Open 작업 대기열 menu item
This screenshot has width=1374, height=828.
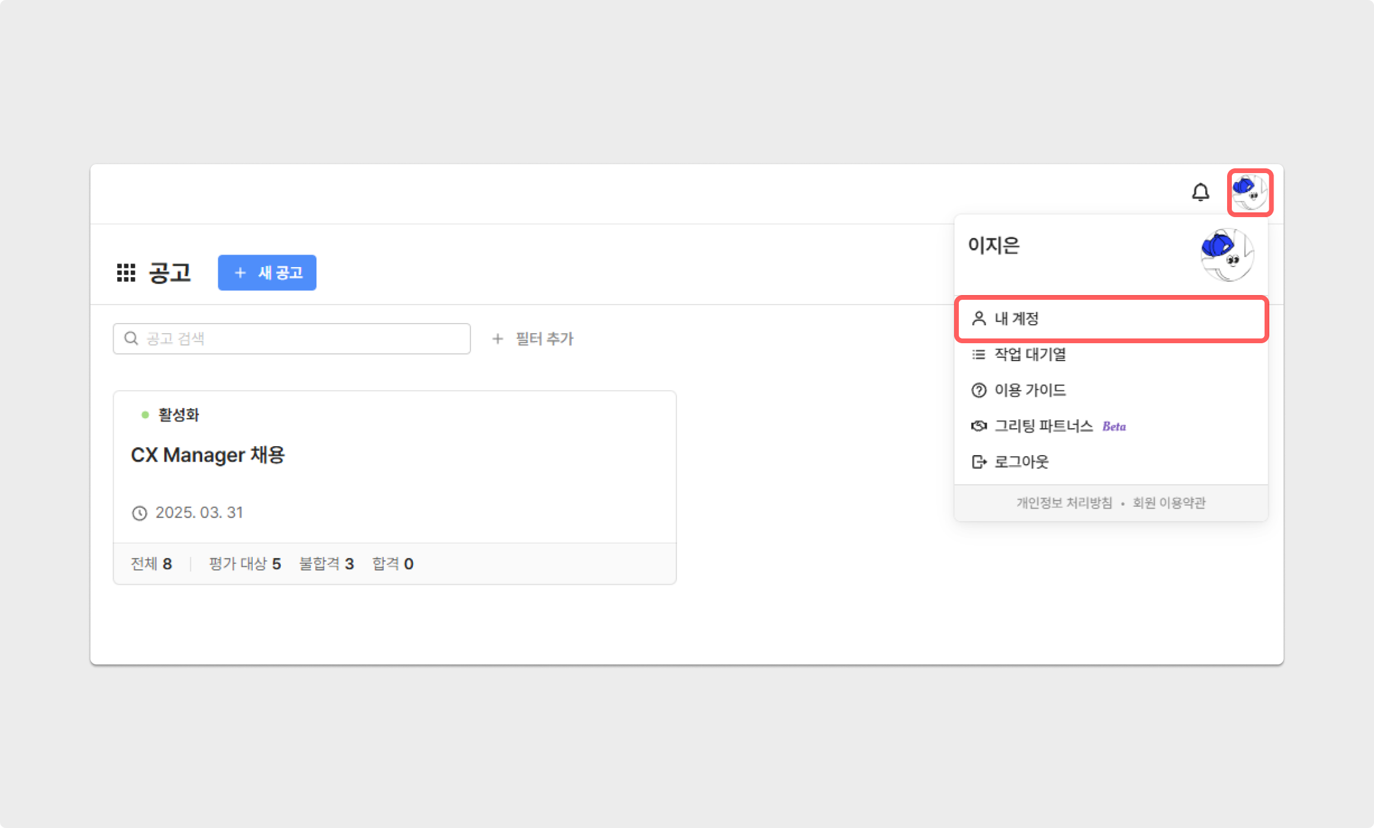(1030, 355)
